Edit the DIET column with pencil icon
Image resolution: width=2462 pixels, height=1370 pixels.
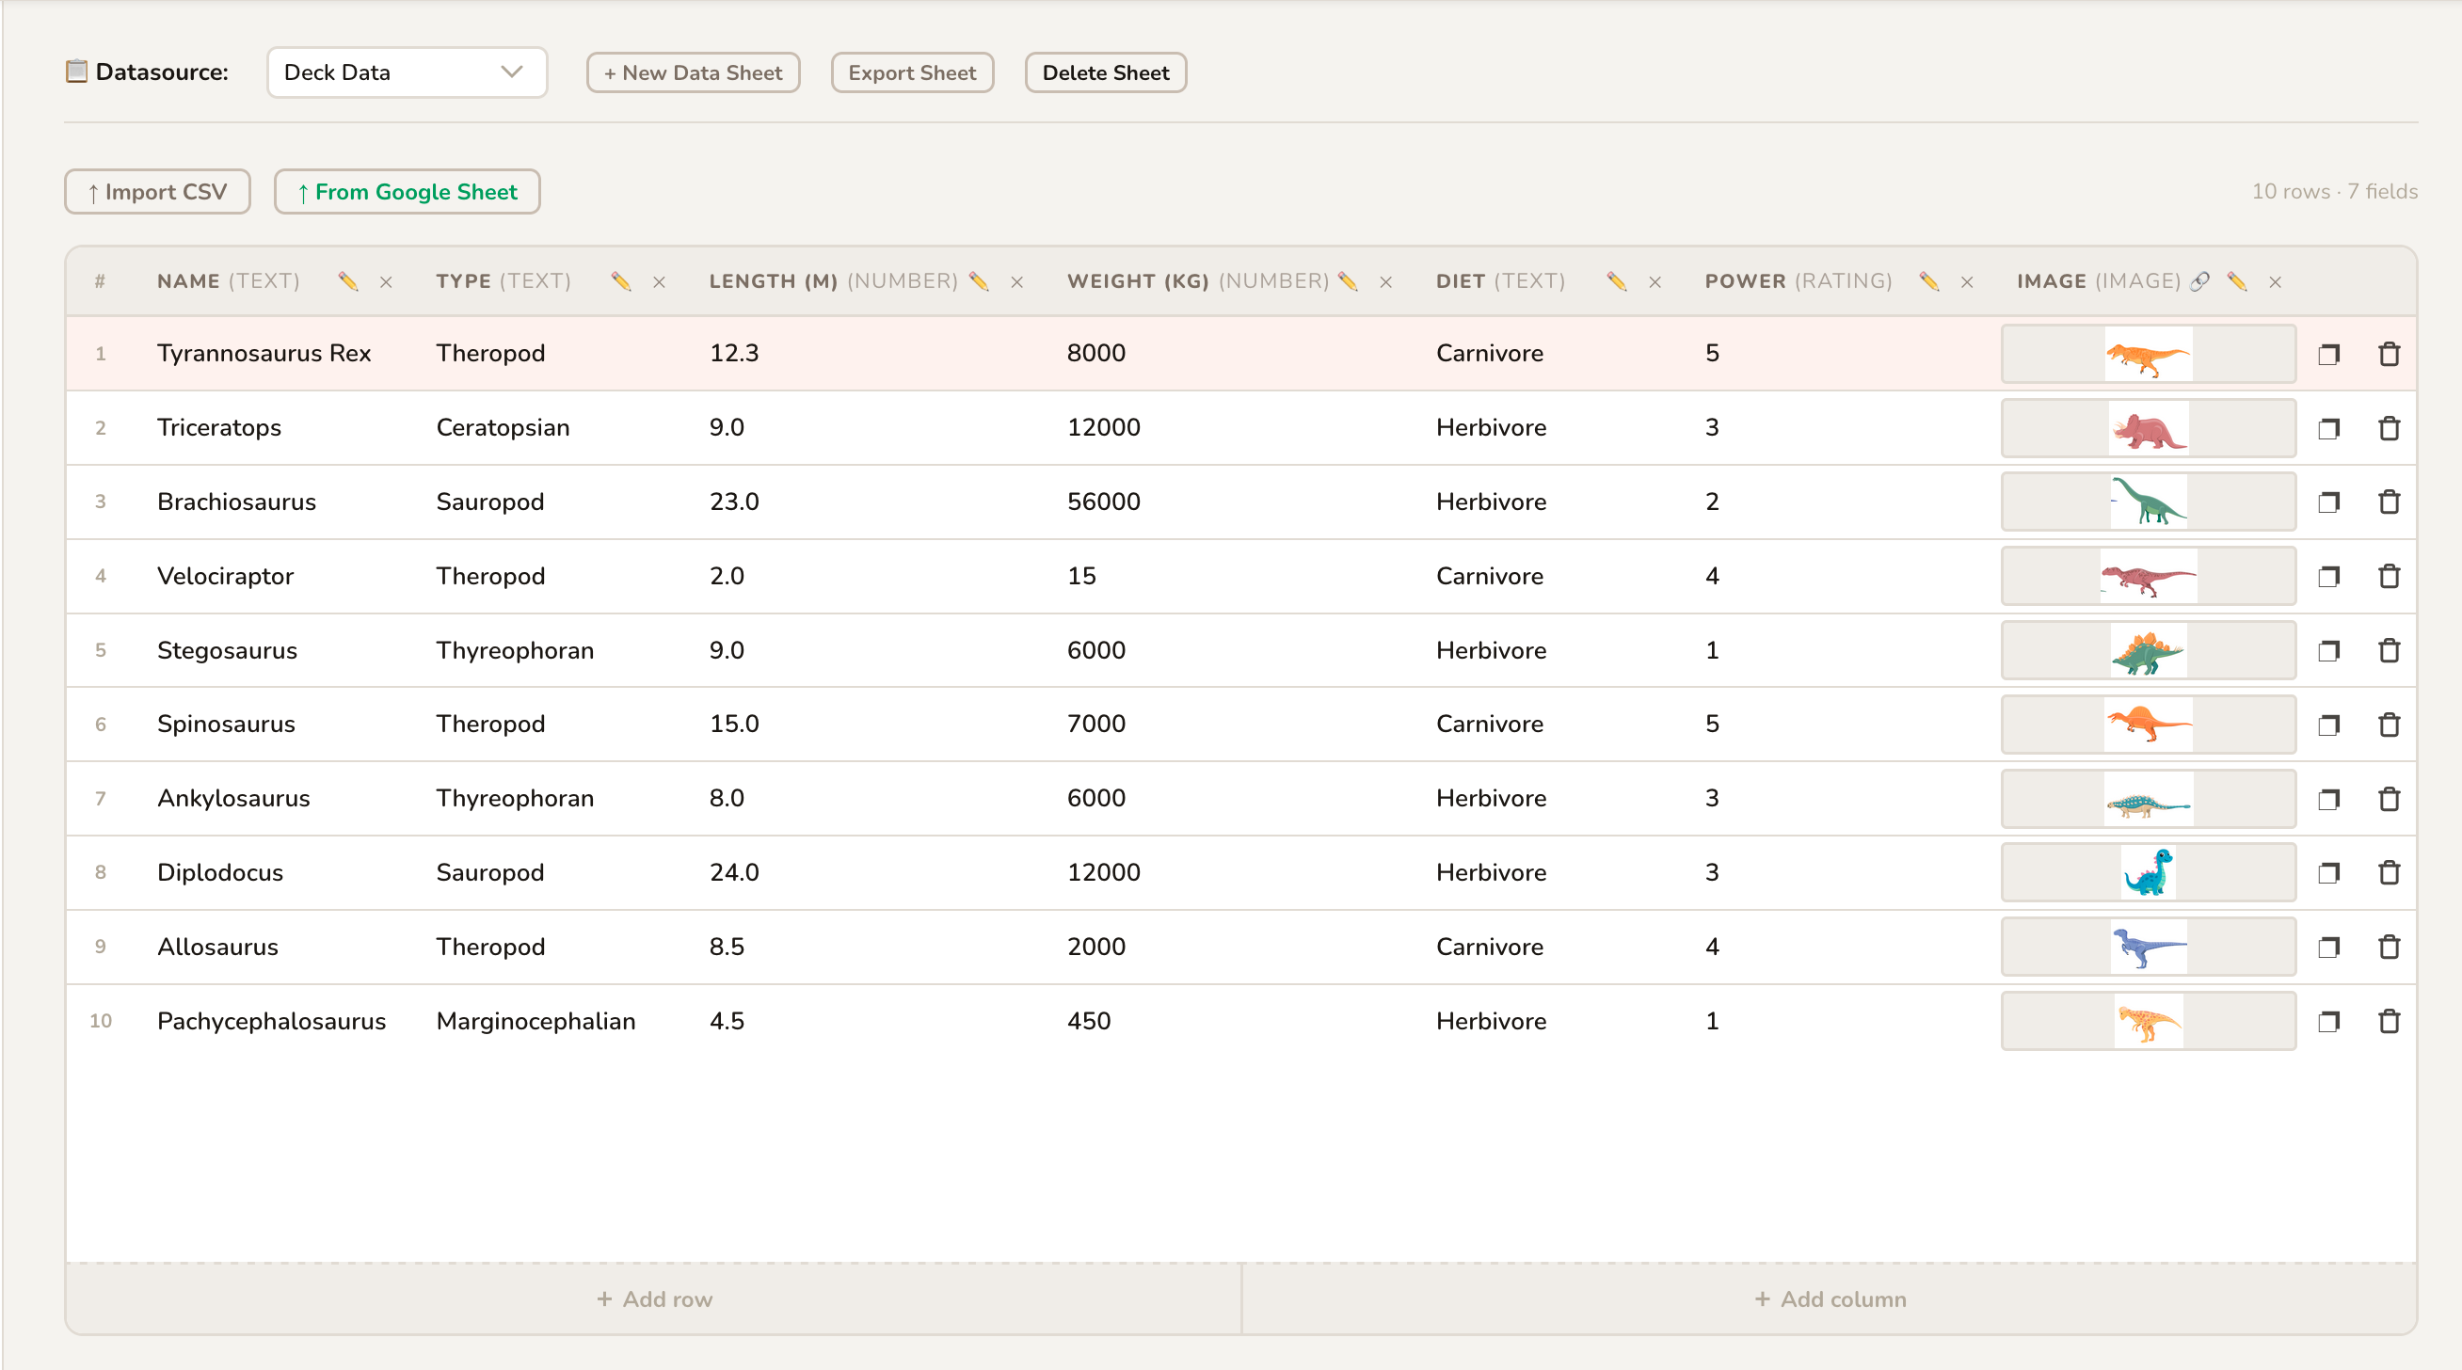[x=1617, y=281]
